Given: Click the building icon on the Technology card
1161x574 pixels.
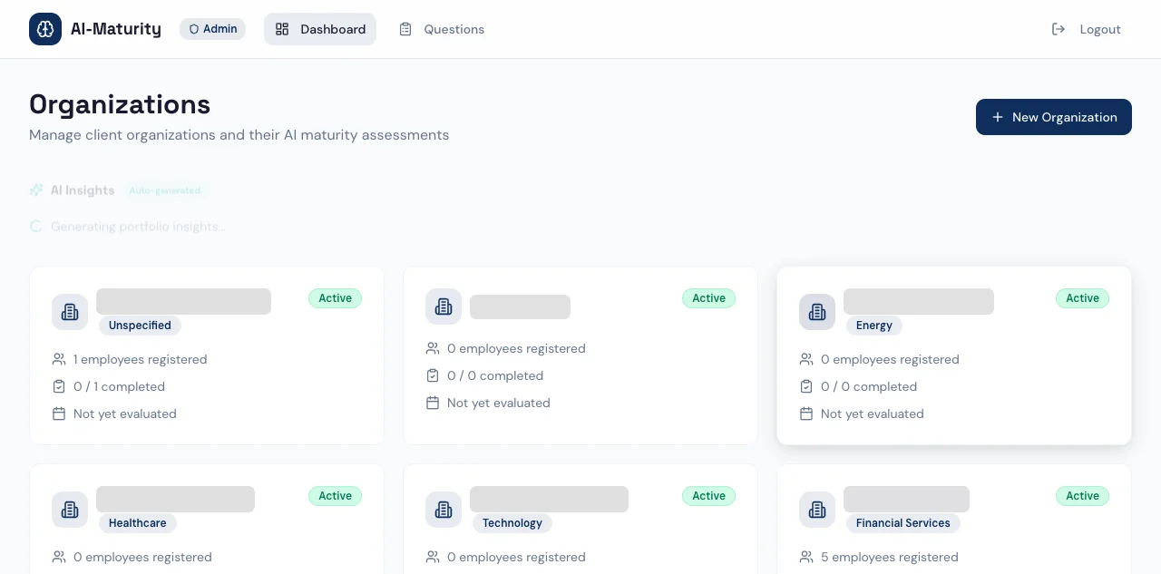Looking at the screenshot, I should (x=444, y=510).
